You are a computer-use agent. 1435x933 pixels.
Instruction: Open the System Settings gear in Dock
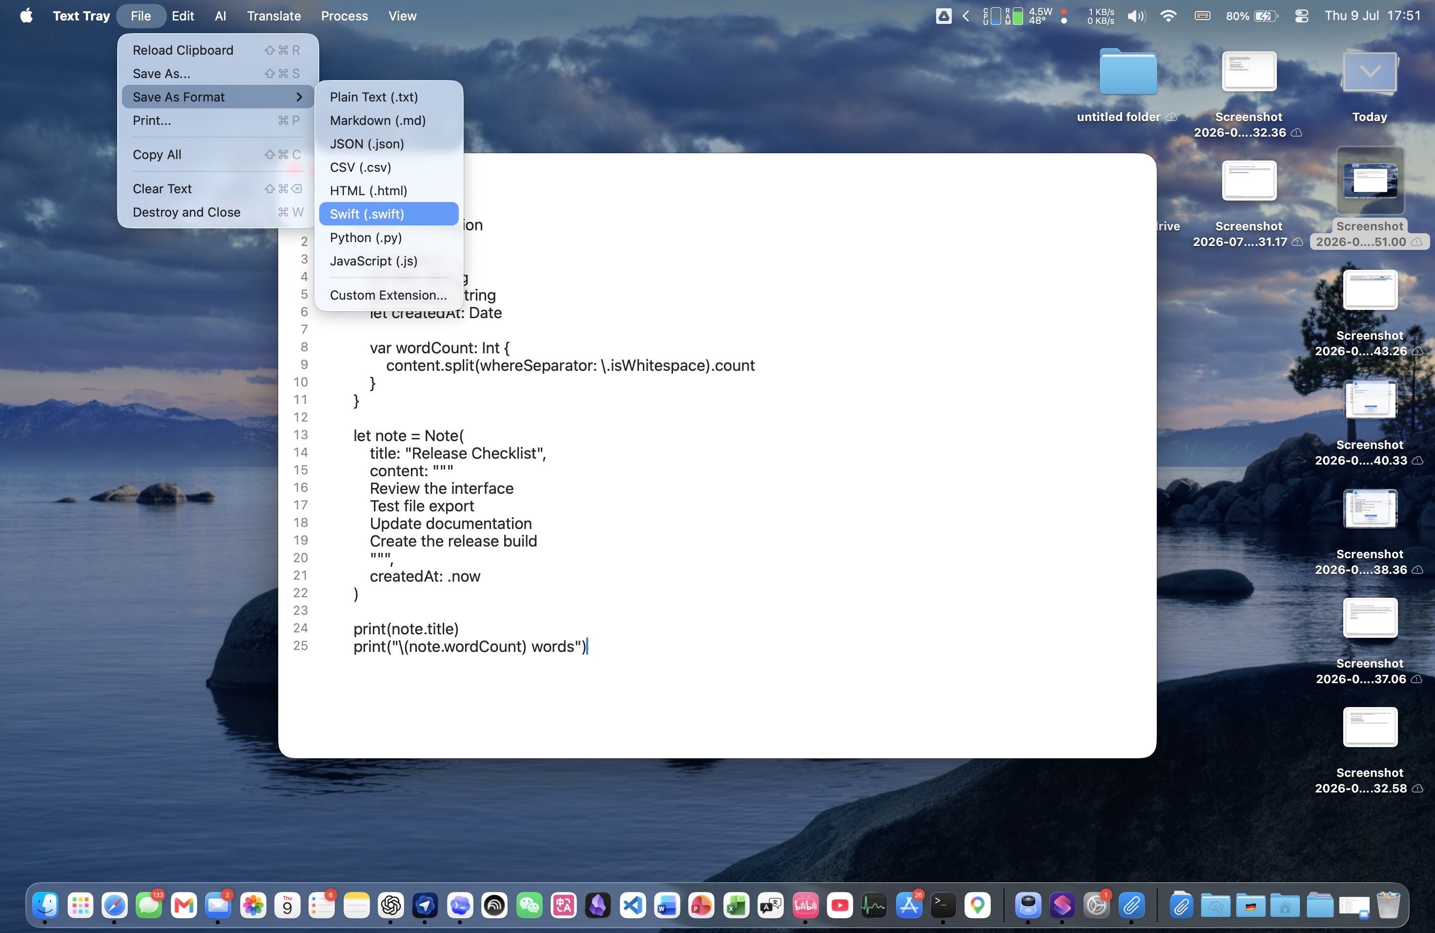pyautogui.click(x=1097, y=905)
